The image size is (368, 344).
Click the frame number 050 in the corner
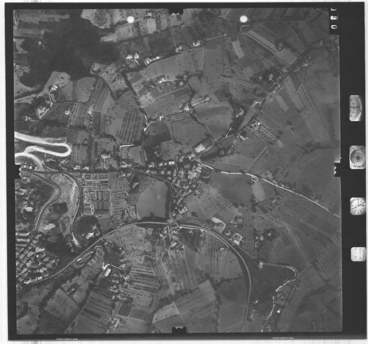coord(334,21)
